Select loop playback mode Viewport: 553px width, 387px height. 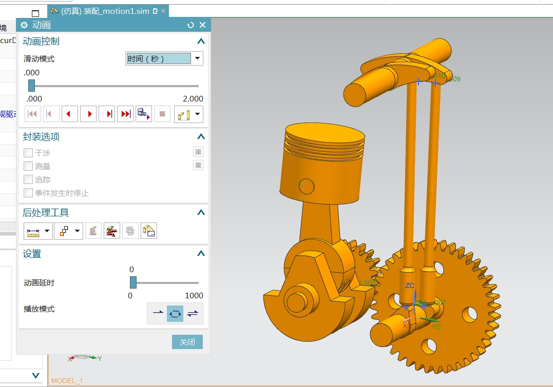(175, 313)
